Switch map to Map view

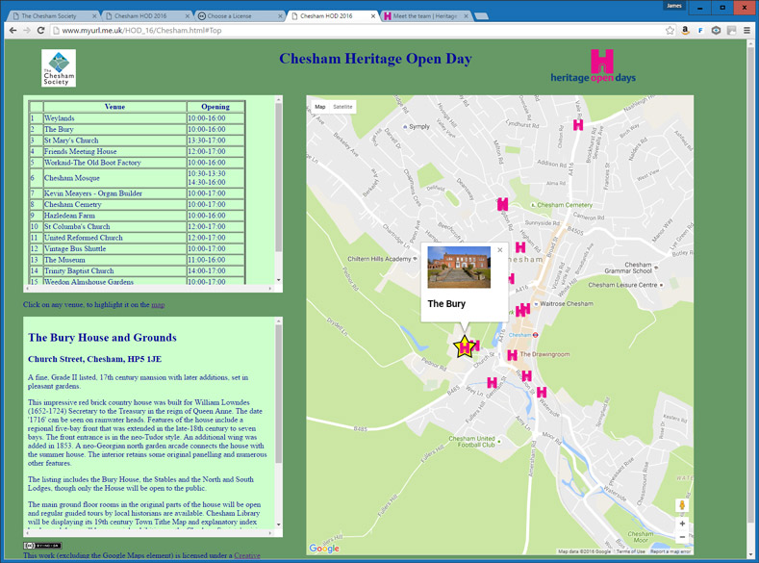(x=320, y=107)
